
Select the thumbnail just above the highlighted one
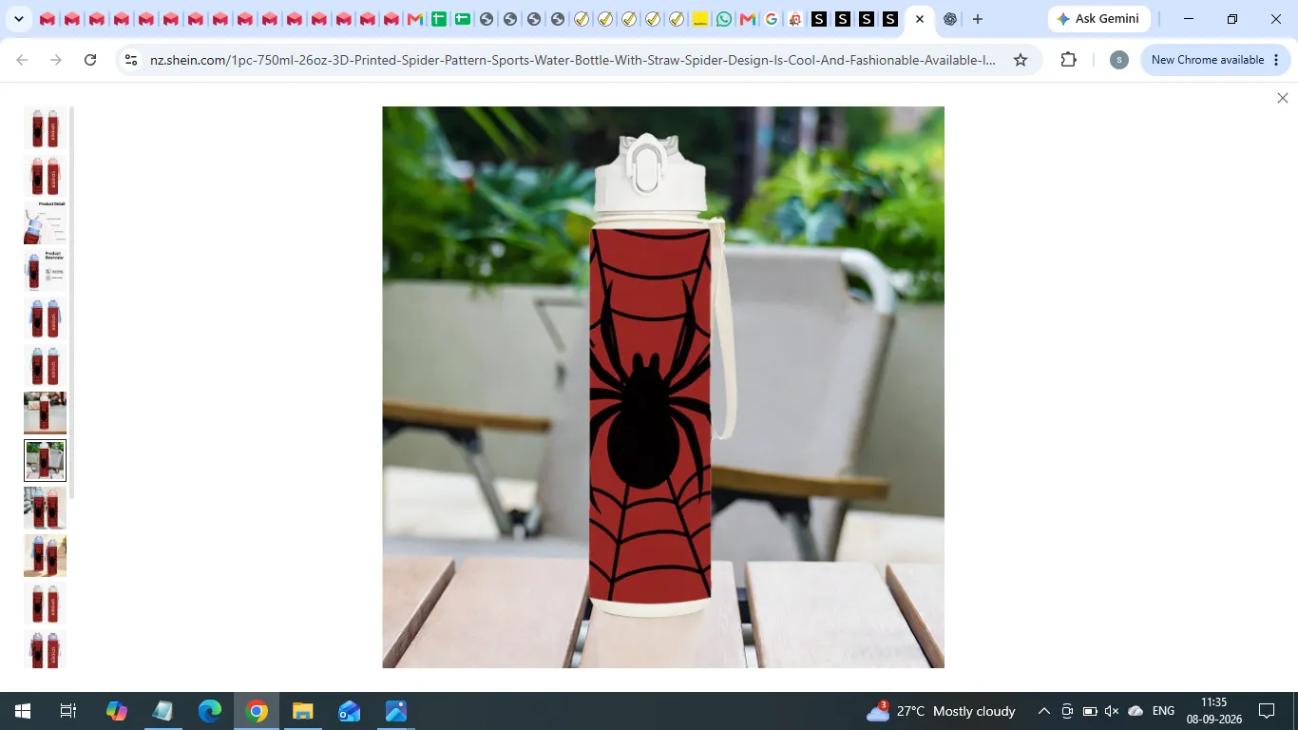(45, 413)
